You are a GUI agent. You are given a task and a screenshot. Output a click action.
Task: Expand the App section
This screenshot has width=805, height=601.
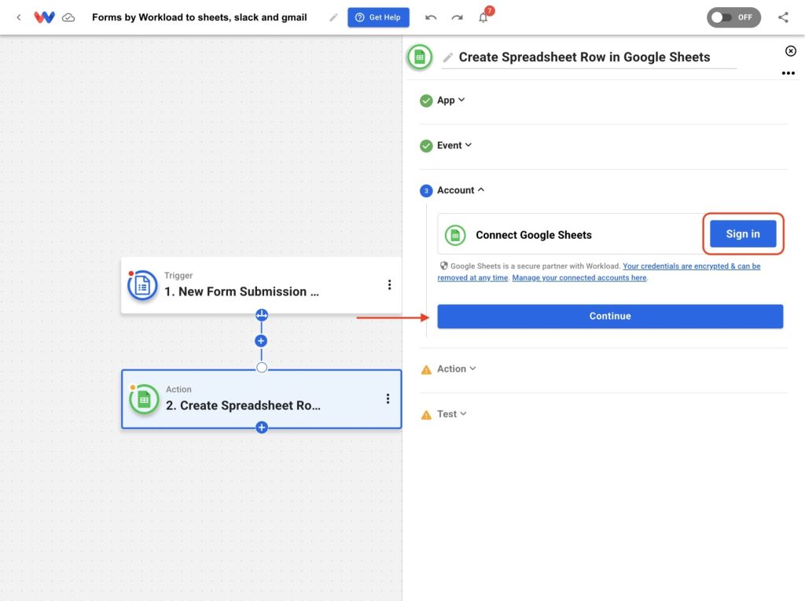click(x=450, y=100)
